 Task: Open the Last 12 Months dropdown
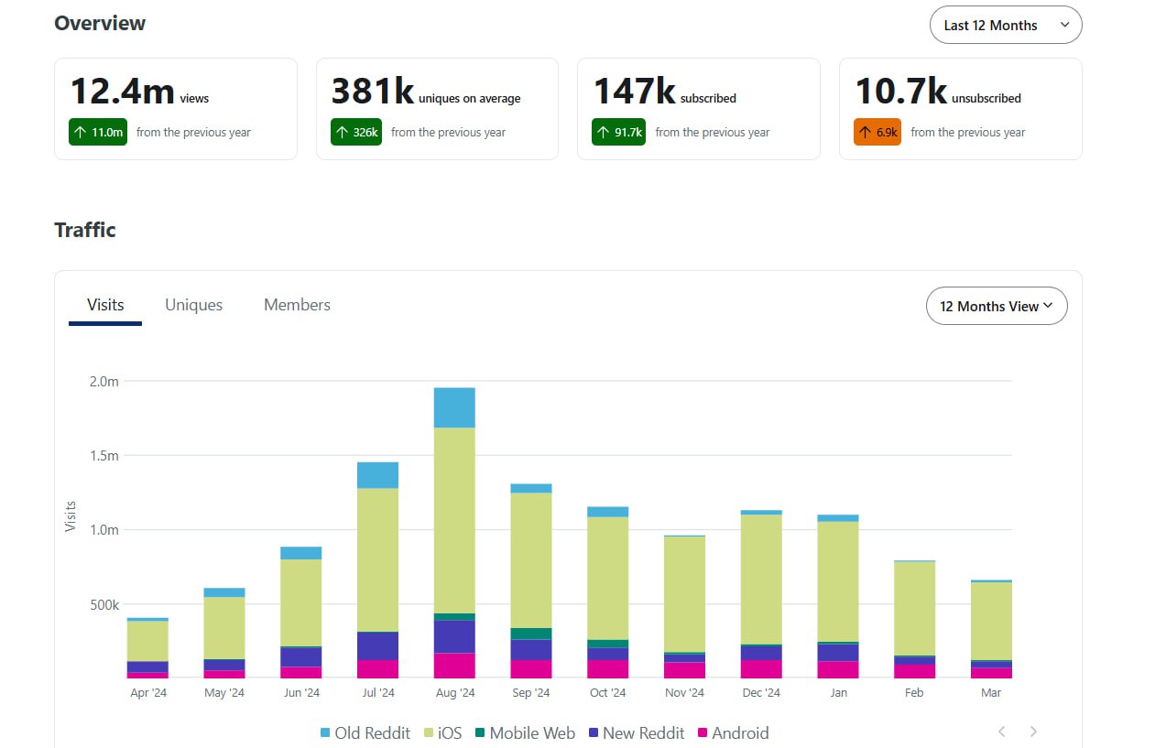pyautogui.click(x=1005, y=25)
